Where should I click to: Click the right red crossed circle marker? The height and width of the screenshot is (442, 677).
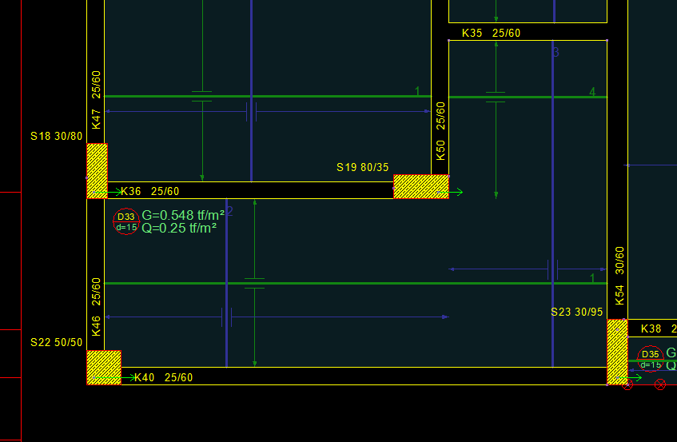coord(660,384)
